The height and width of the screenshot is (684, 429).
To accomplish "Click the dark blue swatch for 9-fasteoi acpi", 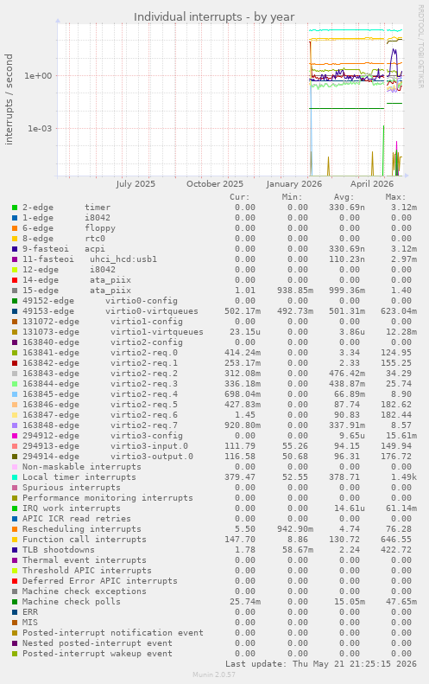I will point(15,249).
